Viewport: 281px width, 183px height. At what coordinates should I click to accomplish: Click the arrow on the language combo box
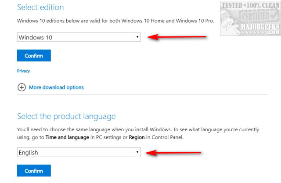tap(137, 152)
